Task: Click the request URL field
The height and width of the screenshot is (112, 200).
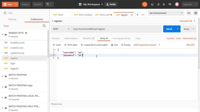Action: (x=116, y=29)
